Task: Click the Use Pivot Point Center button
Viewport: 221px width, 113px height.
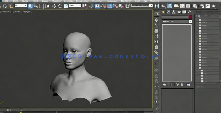Action: (x=85, y=6)
